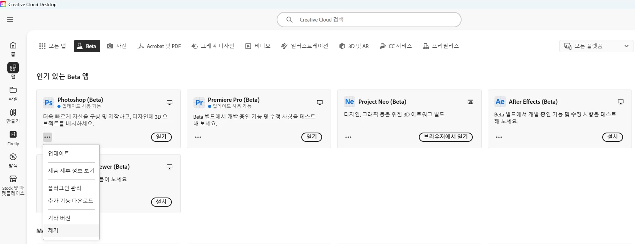Open Firefly in the sidebar
Image resolution: width=635 pixels, height=244 pixels.
pos(13,138)
